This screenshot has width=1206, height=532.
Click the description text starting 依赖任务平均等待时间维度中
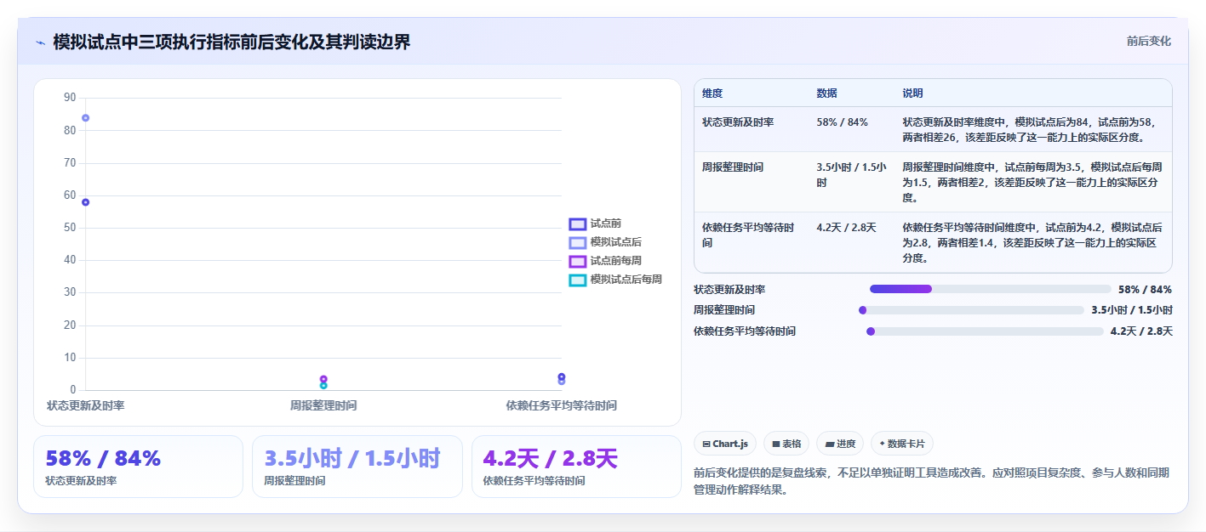pos(1033,243)
